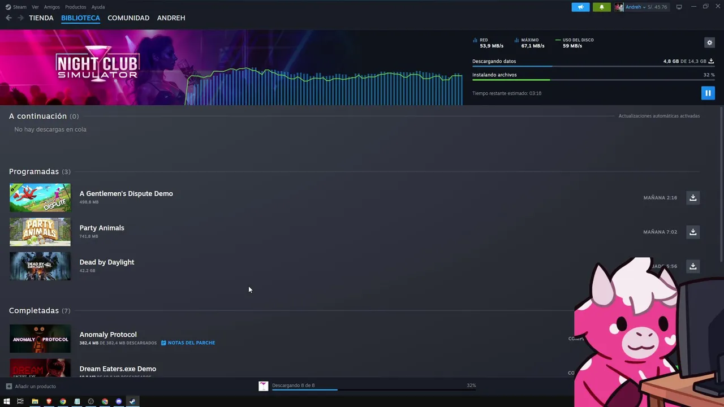Click Actualizaciones automáticas activadas
The width and height of the screenshot is (724, 407).
[x=659, y=116]
